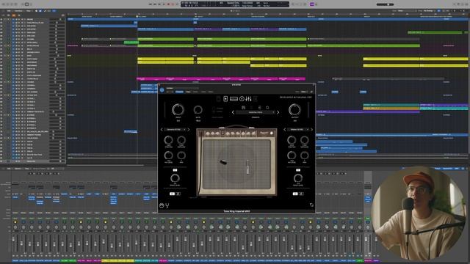
Task: Open the EQ sliders section icon
Action: (x=248, y=99)
